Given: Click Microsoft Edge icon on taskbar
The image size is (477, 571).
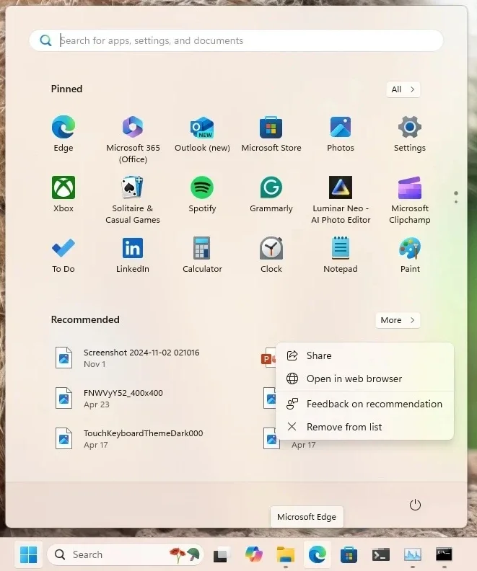Looking at the screenshot, I should click(x=318, y=554).
